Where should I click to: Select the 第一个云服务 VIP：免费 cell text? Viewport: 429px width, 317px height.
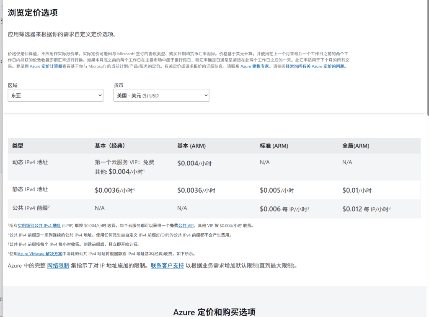point(124,162)
